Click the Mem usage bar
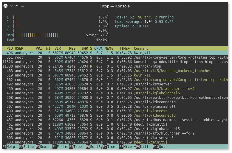 click(x=58, y=35)
